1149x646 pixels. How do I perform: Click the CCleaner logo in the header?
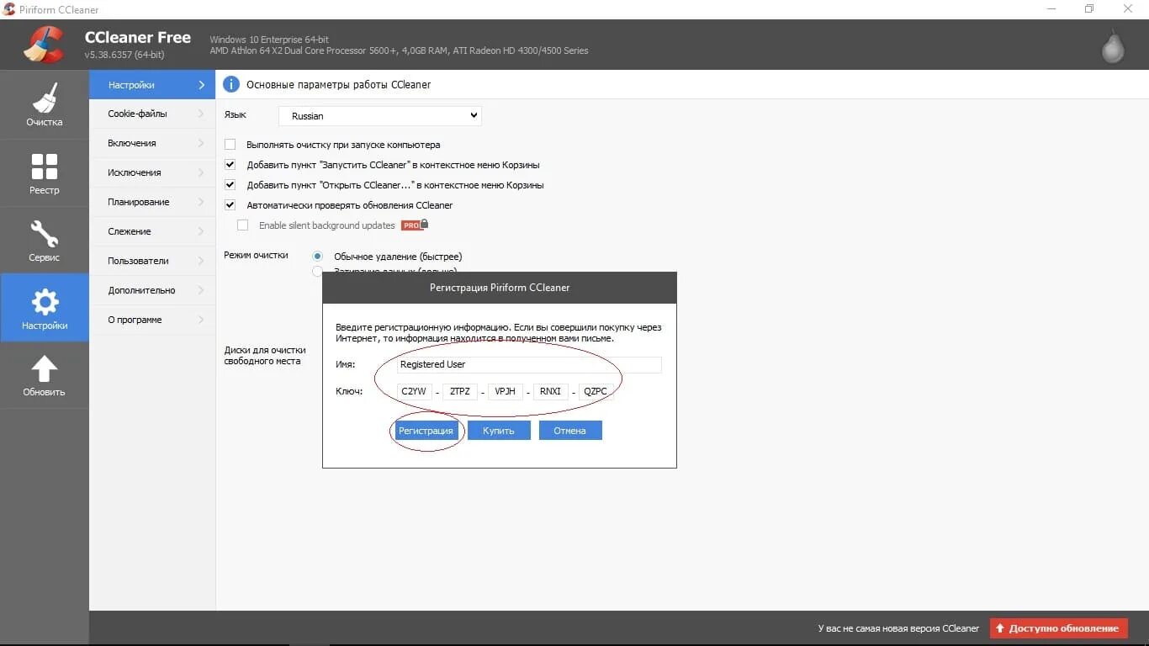[x=42, y=45]
